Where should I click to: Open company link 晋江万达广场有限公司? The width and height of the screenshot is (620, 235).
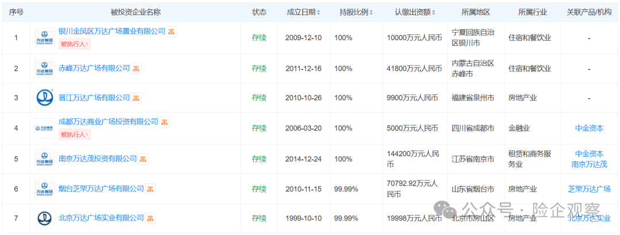94,98
